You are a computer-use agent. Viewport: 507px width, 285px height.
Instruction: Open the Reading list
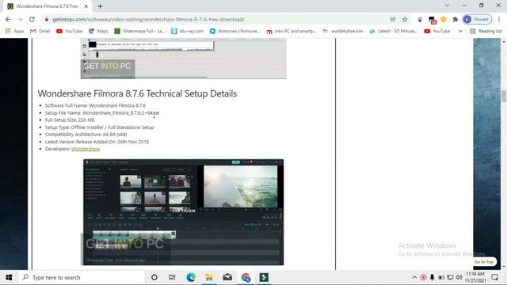click(486, 31)
